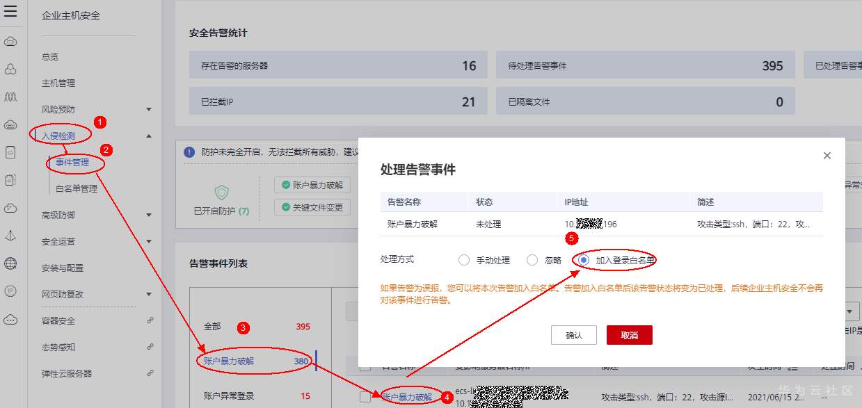Select the 忽略 radio button
The width and height of the screenshot is (862, 408).
(532, 260)
